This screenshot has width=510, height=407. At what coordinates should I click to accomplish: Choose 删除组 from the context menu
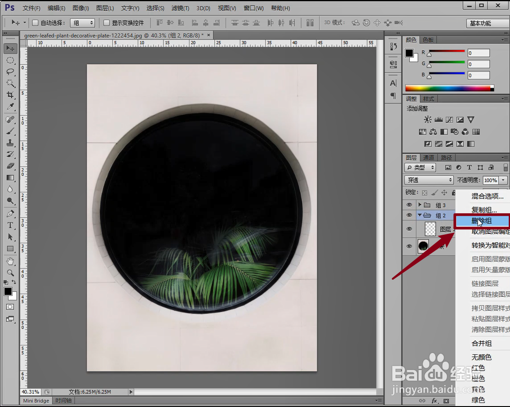tap(482, 221)
